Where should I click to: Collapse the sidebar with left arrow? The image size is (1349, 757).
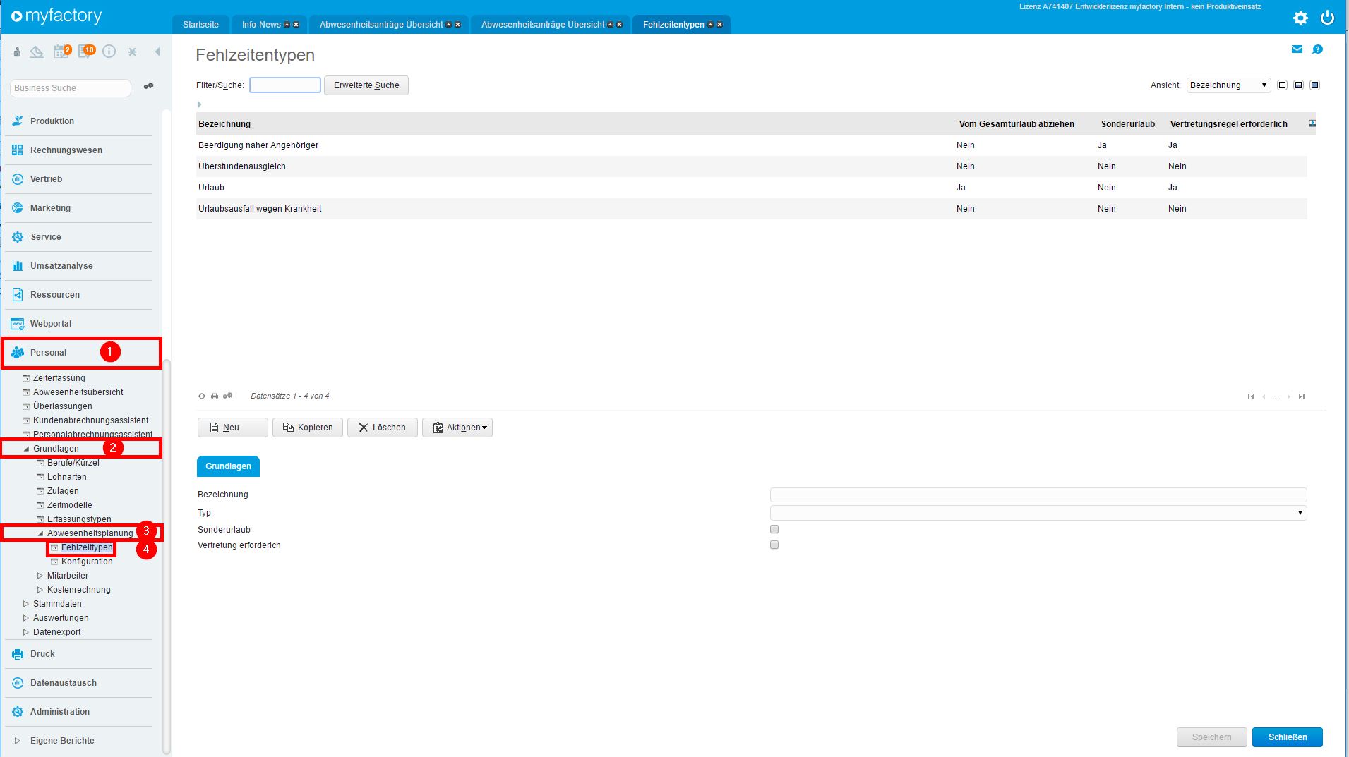pyautogui.click(x=157, y=52)
